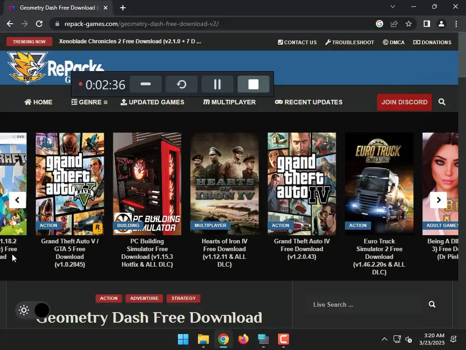Open Euro Truck Simulator 2 cover thumbnail
The height and width of the screenshot is (350, 466).
[x=379, y=184]
